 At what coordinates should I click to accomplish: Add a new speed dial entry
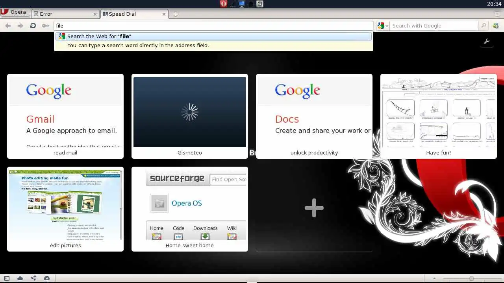[314, 208]
